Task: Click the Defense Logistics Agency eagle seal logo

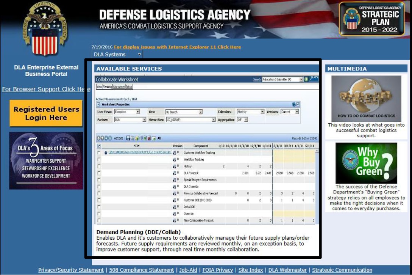Action: point(45,28)
